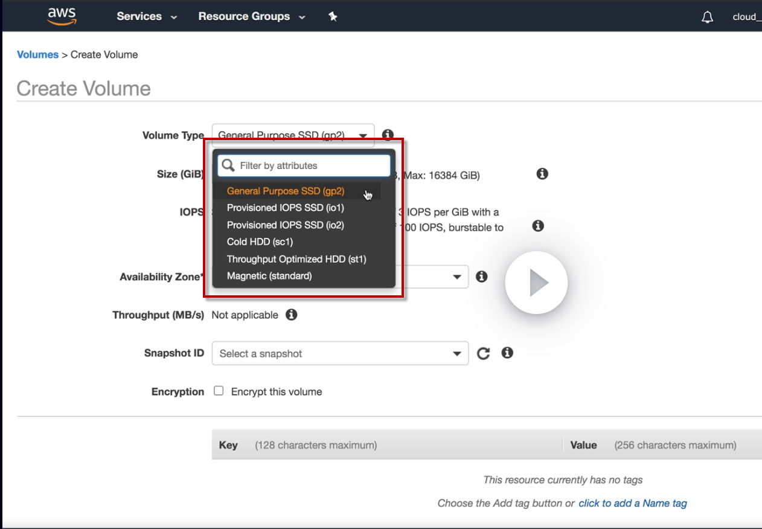Click the AWS logo icon
Screen dimensions: 762x529
pyautogui.click(x=62, y=16)
